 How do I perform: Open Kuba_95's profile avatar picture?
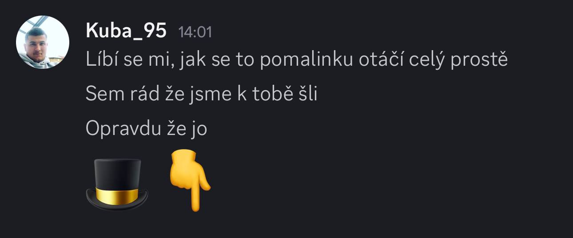tap(43, 42)
